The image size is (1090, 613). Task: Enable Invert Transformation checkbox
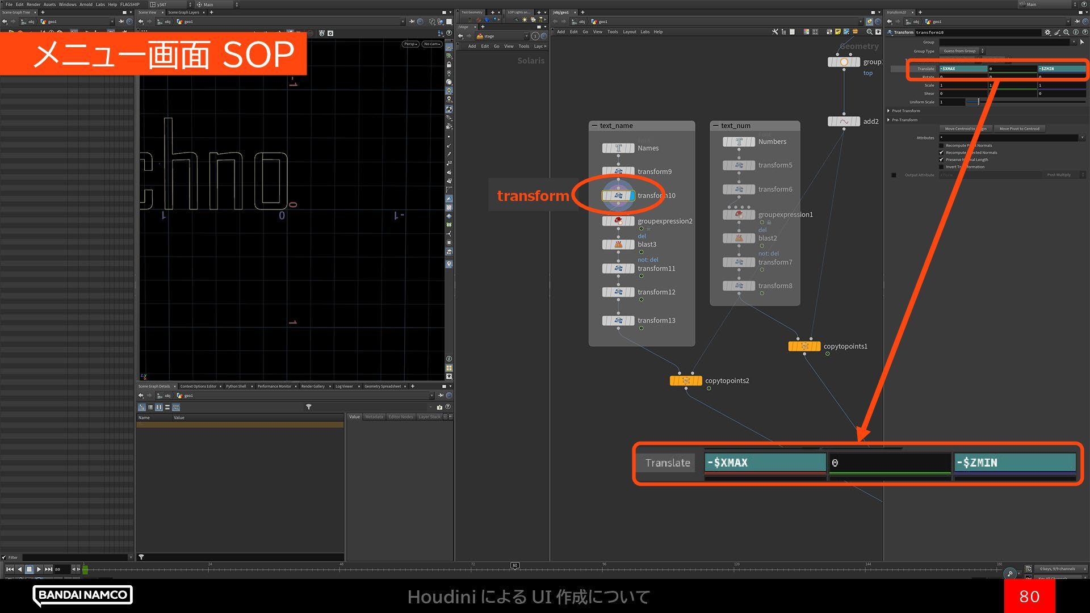[x=941, y=167]
